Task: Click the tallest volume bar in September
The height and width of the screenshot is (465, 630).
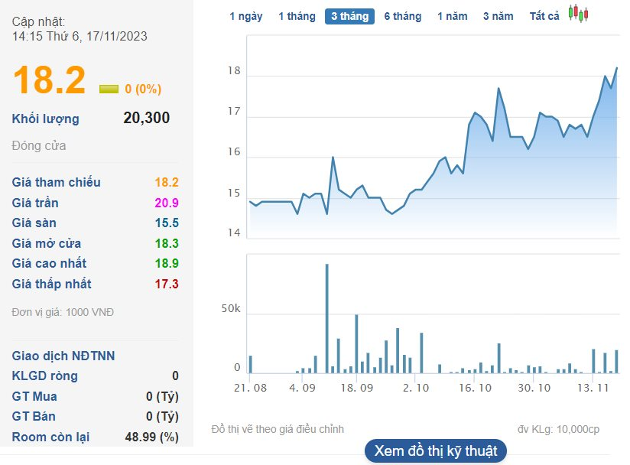Action: click(327, 317)
